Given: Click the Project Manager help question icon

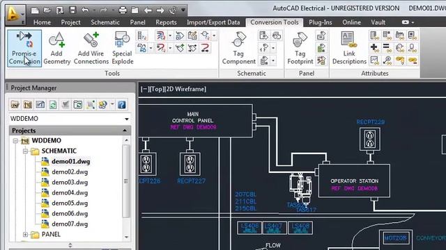Looking at the screenshot, I should coord(122,105).
